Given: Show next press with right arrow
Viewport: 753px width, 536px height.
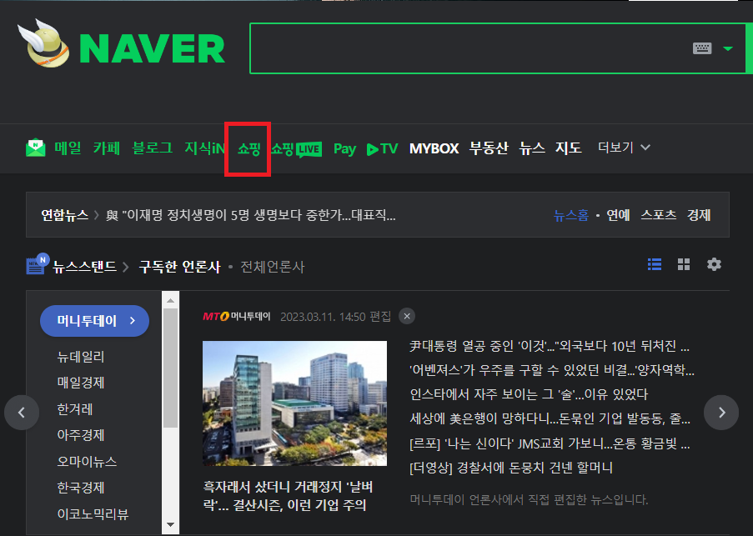Looking at the screenshot, I should pyautogui.click(x=721, y=413).
